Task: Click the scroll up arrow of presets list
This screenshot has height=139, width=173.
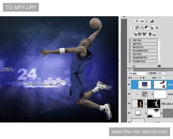Action: click(x=159, y=40)
